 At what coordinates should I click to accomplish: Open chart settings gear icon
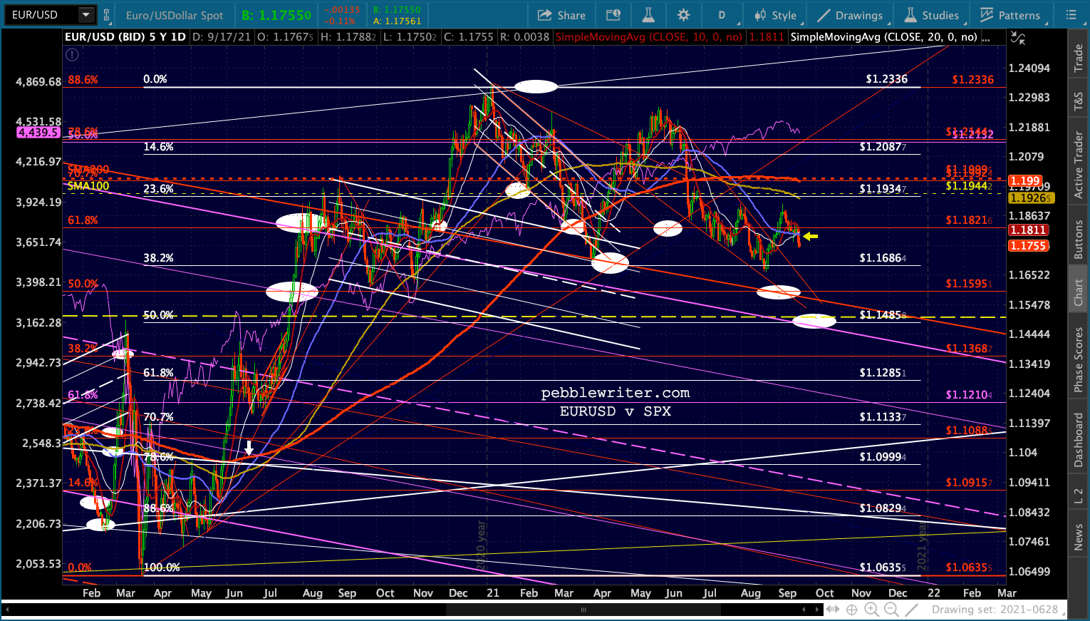point(683,15)
